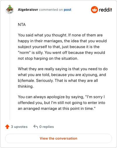Open Algebralovr's avatar image
The image size is (117, 148).
pos(10,9)
